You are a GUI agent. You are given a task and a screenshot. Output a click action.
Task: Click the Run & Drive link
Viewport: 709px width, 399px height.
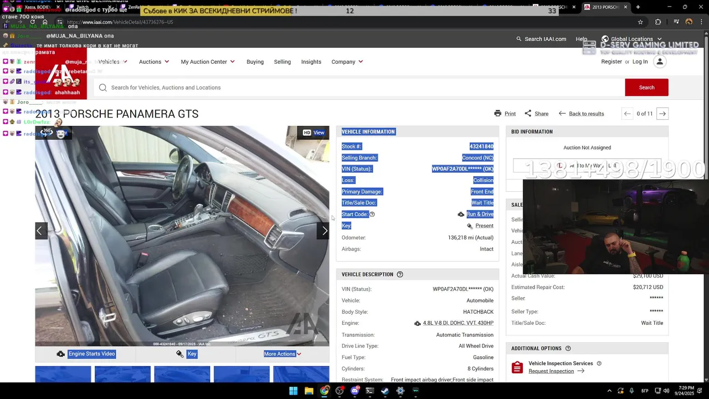pyautogui.click(x=480, y=214)
